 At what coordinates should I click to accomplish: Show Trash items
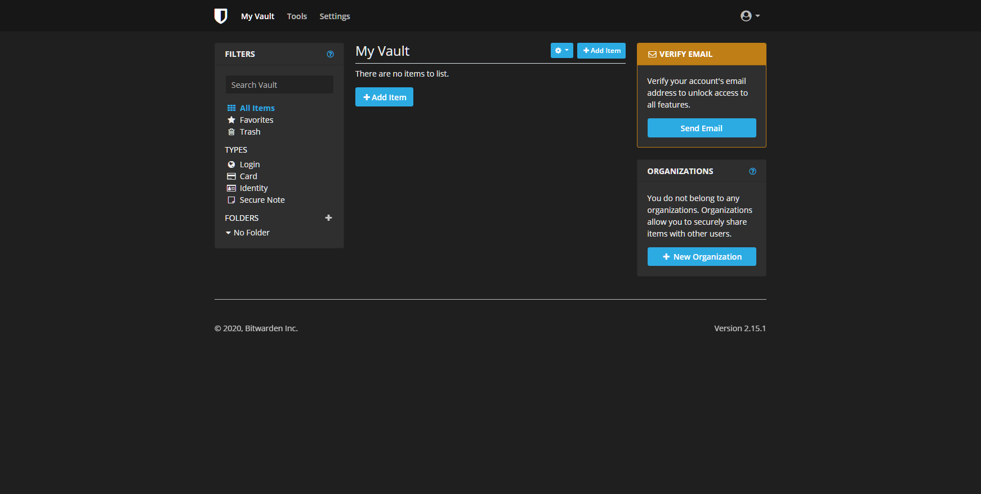(x=249, y=132)
